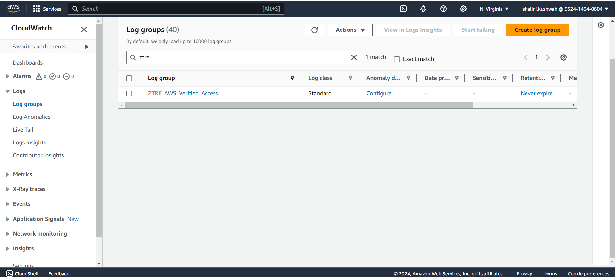
Task: Open Contributor Insights in the sidebar
Action: [x=38, y=155]
